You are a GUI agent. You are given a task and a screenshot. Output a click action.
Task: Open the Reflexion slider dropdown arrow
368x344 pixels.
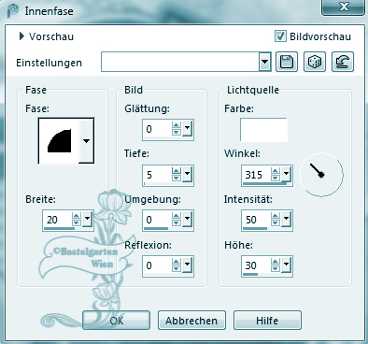click(187, 265)
